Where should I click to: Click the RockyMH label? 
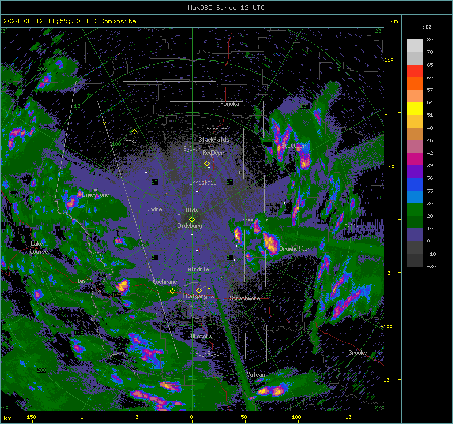[x=133, y=141]
